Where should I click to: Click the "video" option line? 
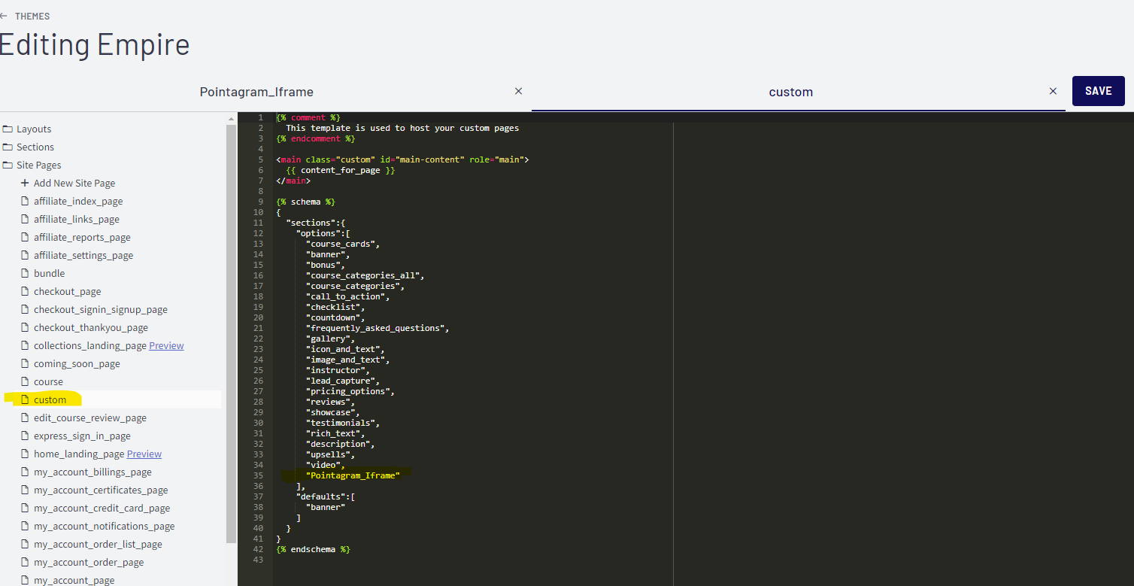tap(325, 465)
